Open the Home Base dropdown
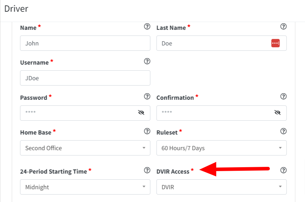Screen dimensions: 305x202 [x=85, y=148]
